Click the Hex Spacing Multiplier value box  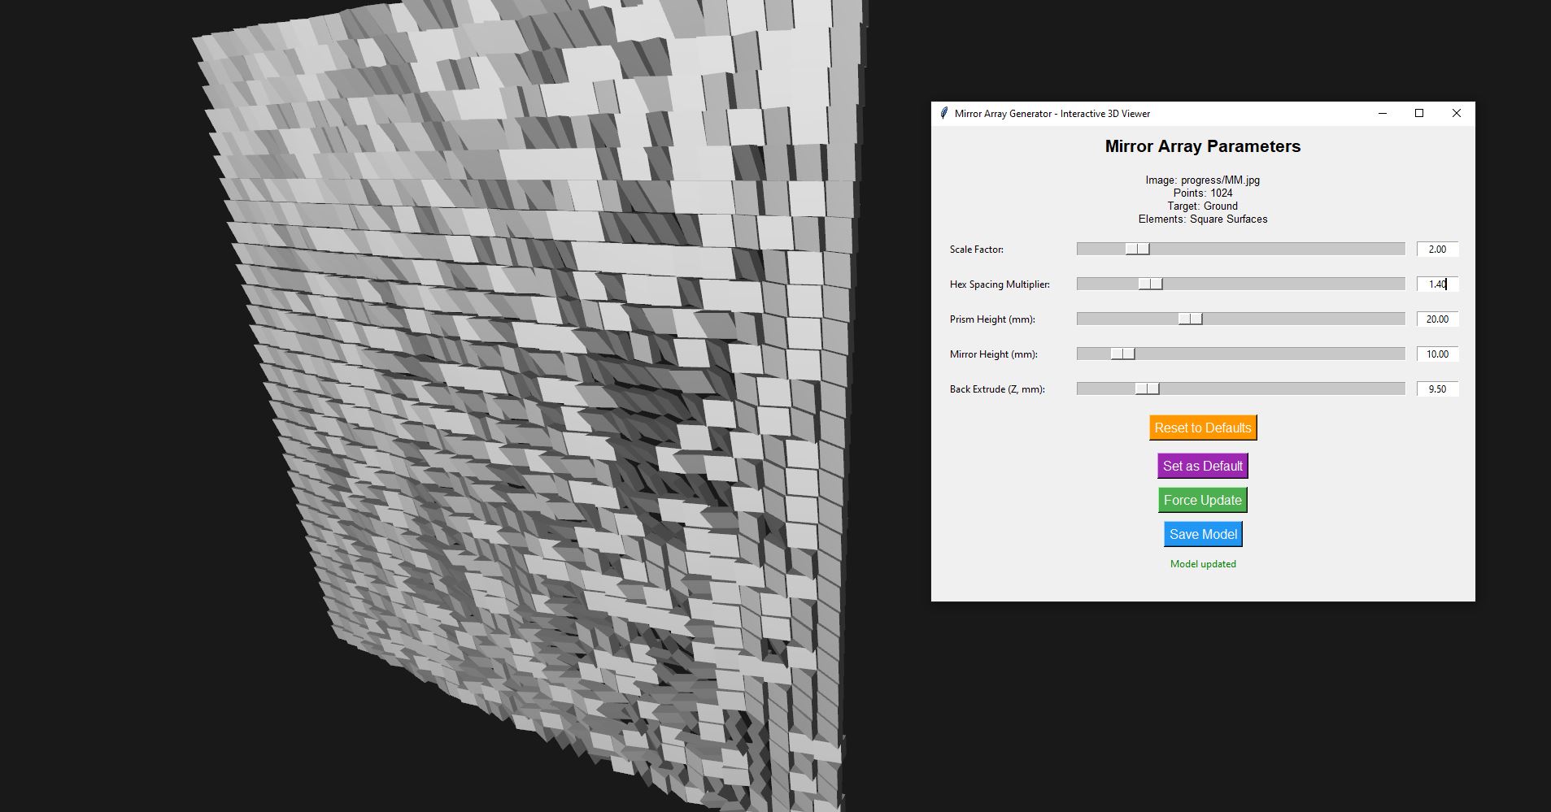point(1437,284)
